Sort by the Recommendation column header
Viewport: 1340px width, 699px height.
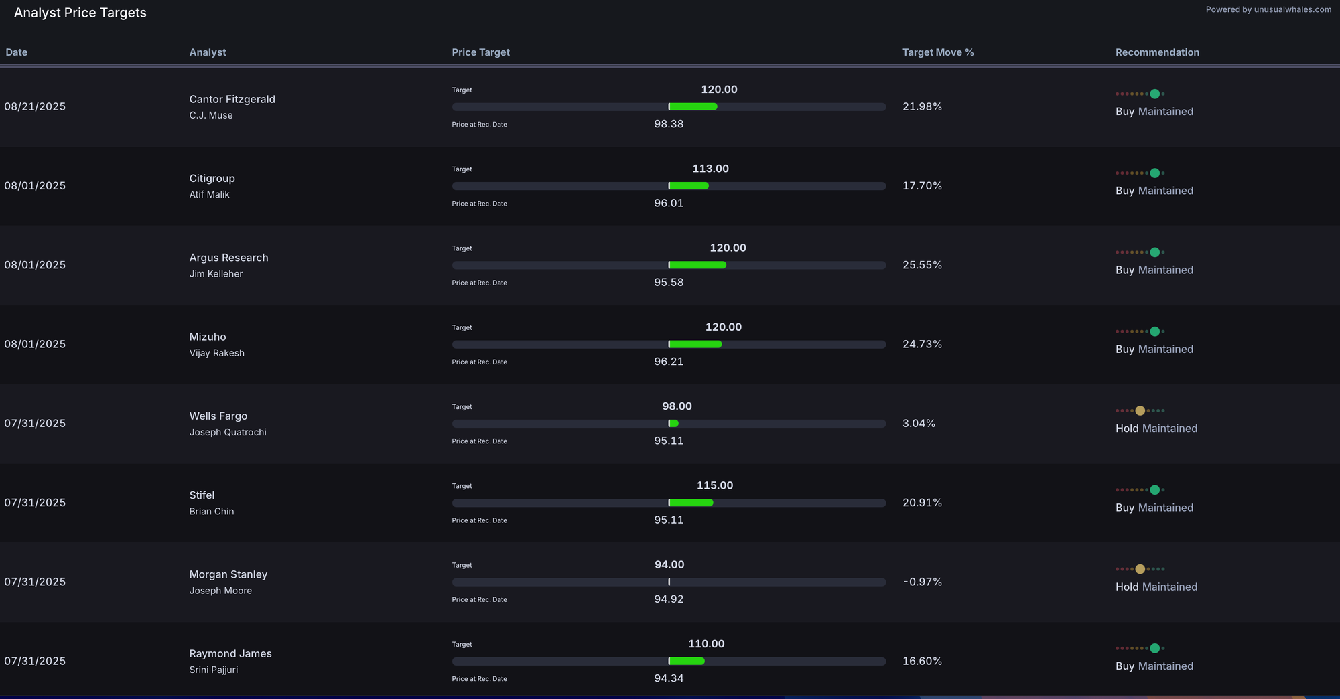1157,52
